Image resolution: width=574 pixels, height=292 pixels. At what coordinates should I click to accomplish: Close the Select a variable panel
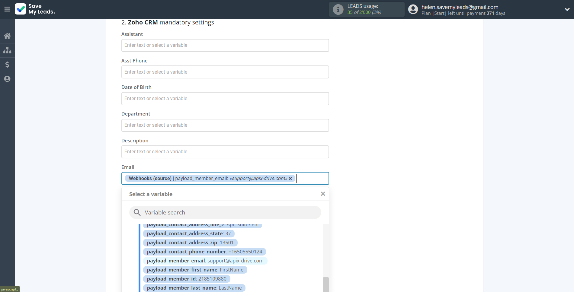(323, 194)
